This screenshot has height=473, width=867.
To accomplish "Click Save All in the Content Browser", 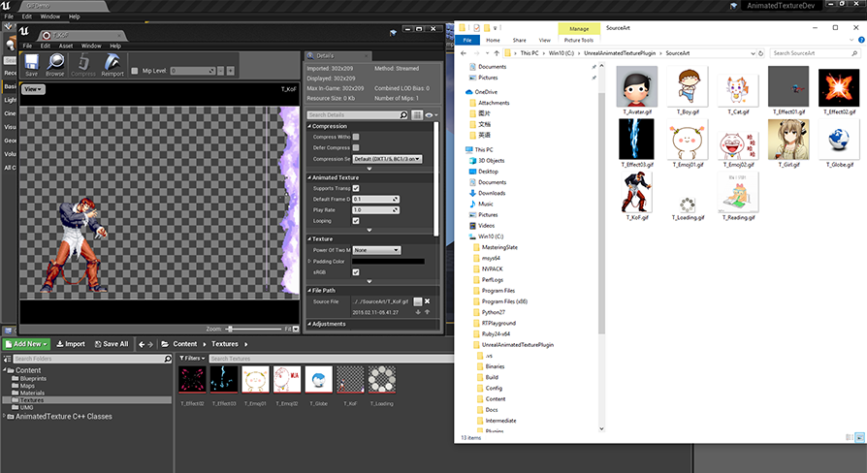I will click(111, 344).
